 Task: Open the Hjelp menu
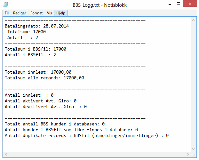[x=60, y=13]
